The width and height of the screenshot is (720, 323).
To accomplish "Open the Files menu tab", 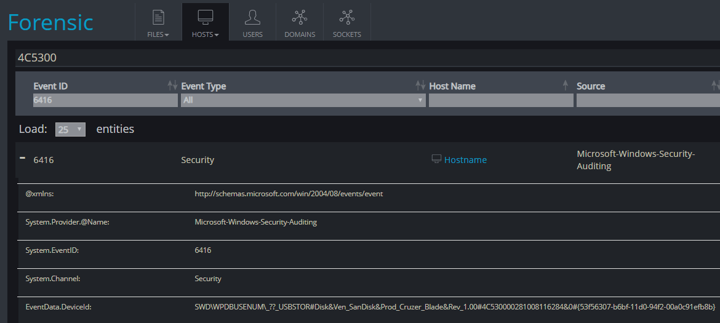I will [x=158, y=22].
